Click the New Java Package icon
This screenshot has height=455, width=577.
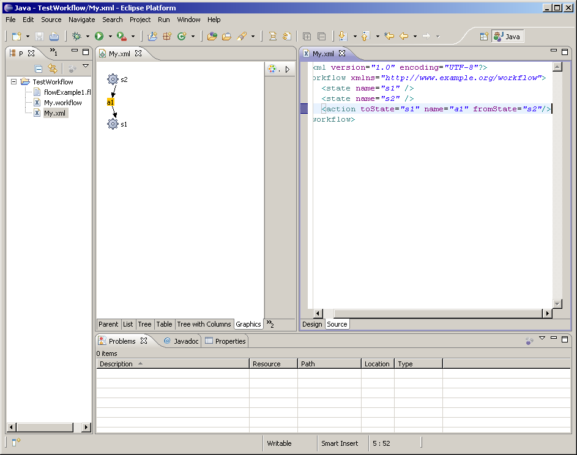tap(166, 37)
